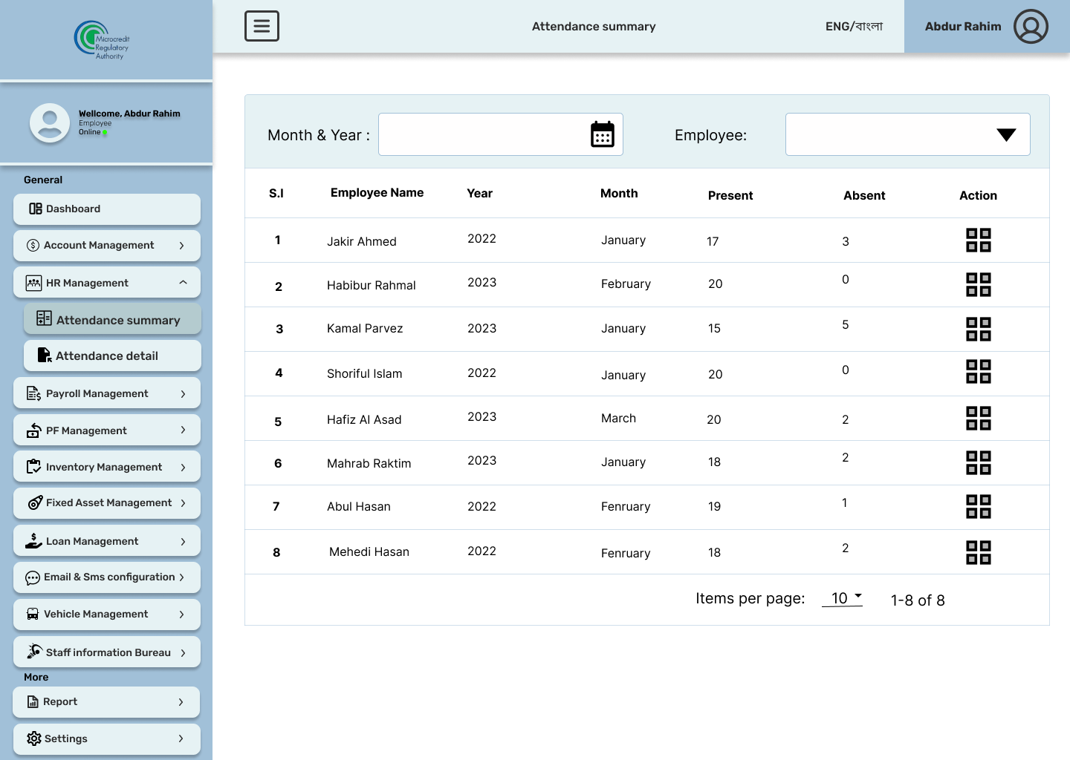Click the Report document icon

pos(33,701)
